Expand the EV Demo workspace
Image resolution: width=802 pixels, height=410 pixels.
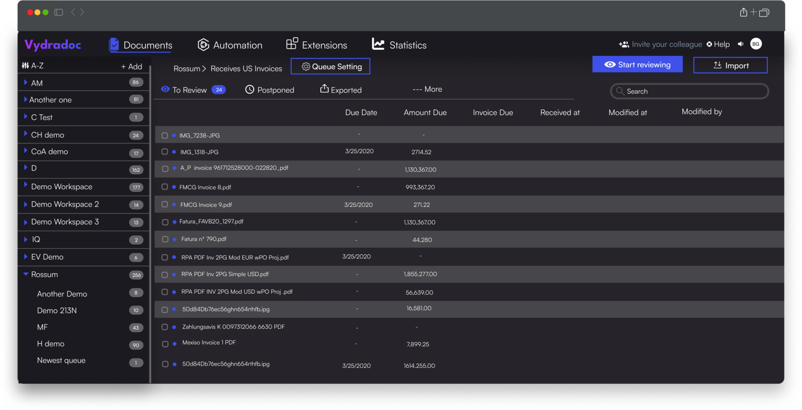(x=25, y=257)
